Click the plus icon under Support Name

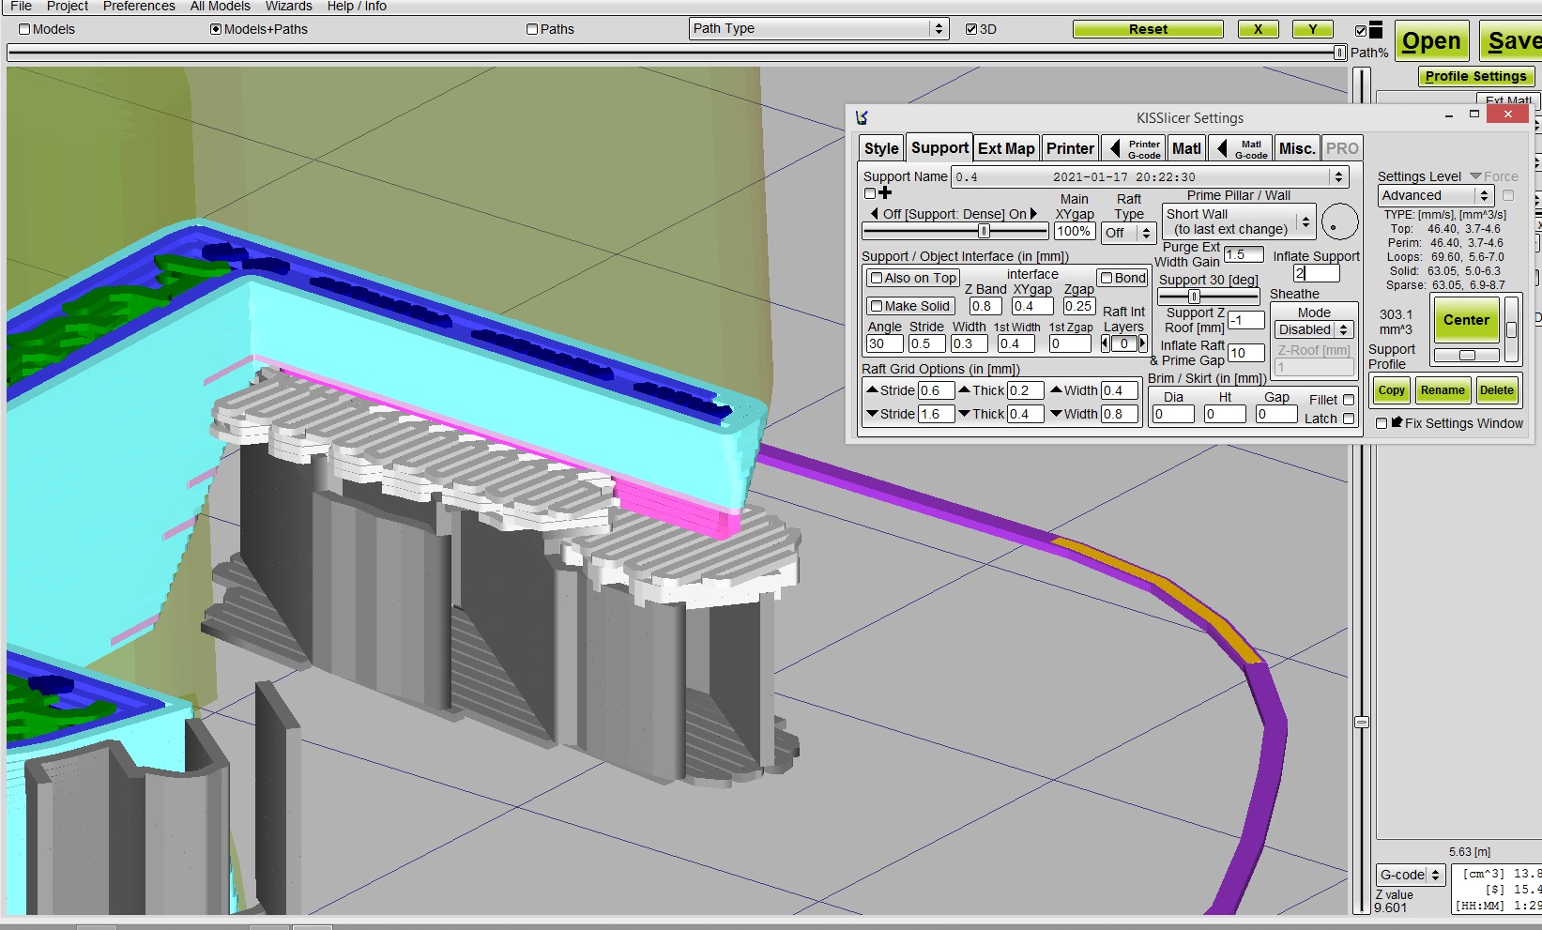pos(884,193)
